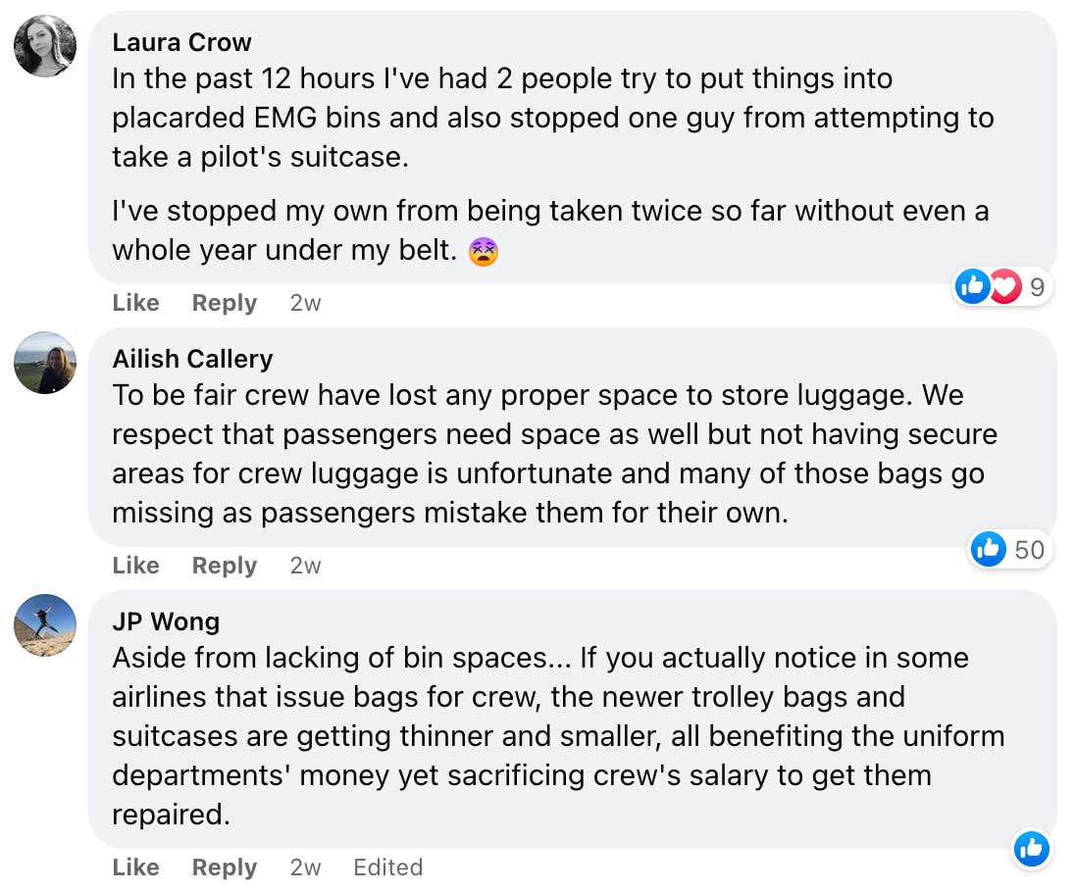This screenshot has width=1075, height=892.
Task: Click the 2w timestamp on Laura Crow's comment
Action: point(304,303)
